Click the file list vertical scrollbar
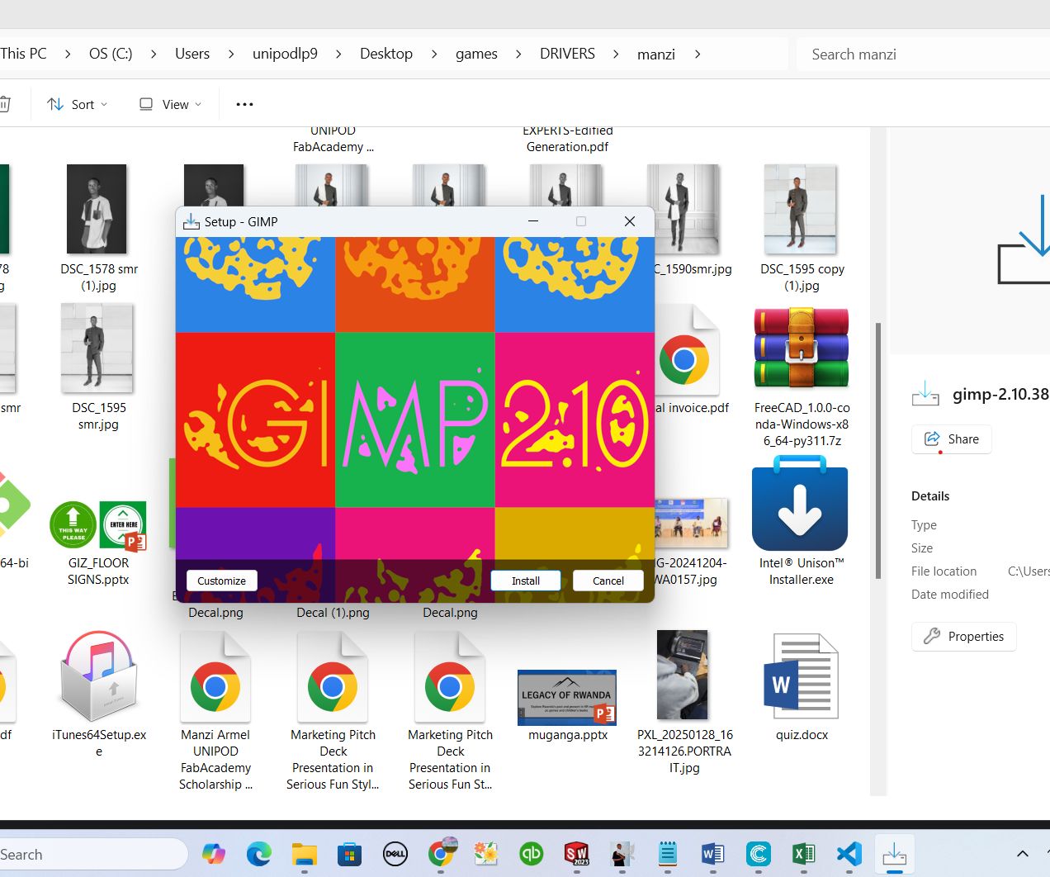The image size is (1050, 877). pos(878,450)
